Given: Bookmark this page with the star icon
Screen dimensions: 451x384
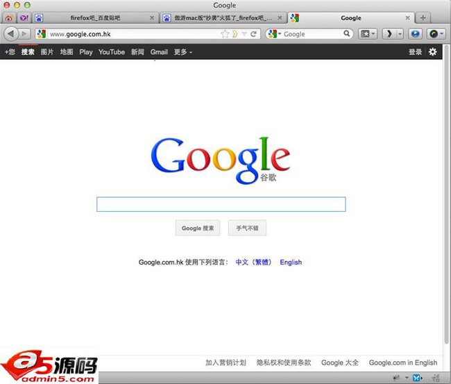Looking at the screenshot, I should click(225, 34).
